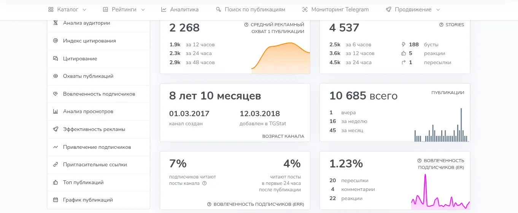Viewport: 518px width, 213px height.
Task: Click the thumbs-up reactions icon in Stories card
Action: (x=404, y=54)
